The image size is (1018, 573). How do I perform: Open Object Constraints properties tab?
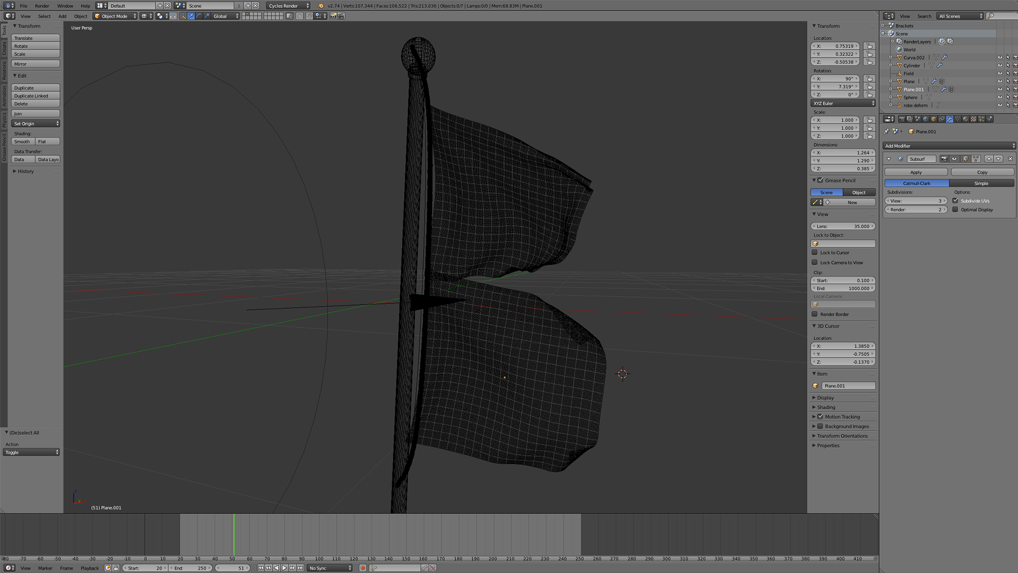tap(942, 119)
